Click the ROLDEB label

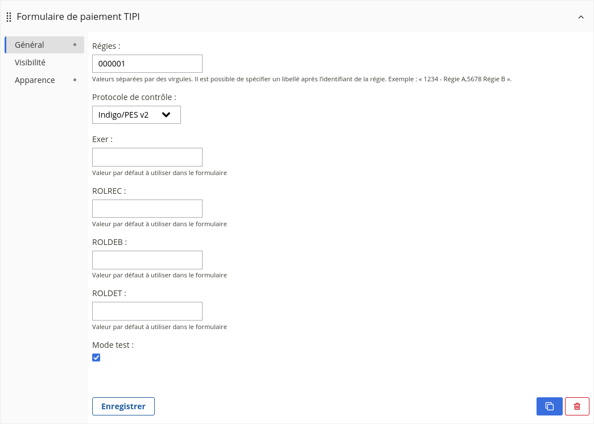click(x=109, y=242)
